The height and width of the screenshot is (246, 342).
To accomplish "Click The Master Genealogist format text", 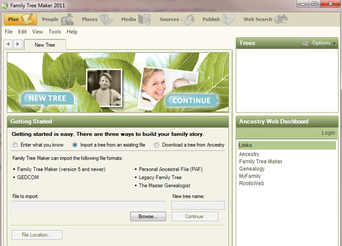I will coord(165,186).
